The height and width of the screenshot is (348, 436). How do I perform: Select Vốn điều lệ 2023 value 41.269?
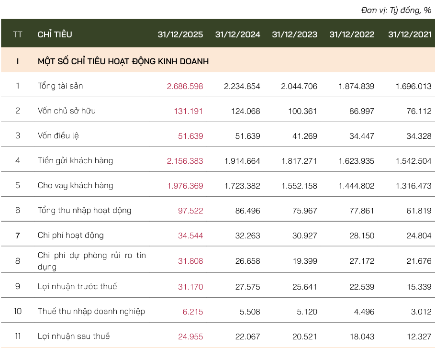click(x=304, y=136)
